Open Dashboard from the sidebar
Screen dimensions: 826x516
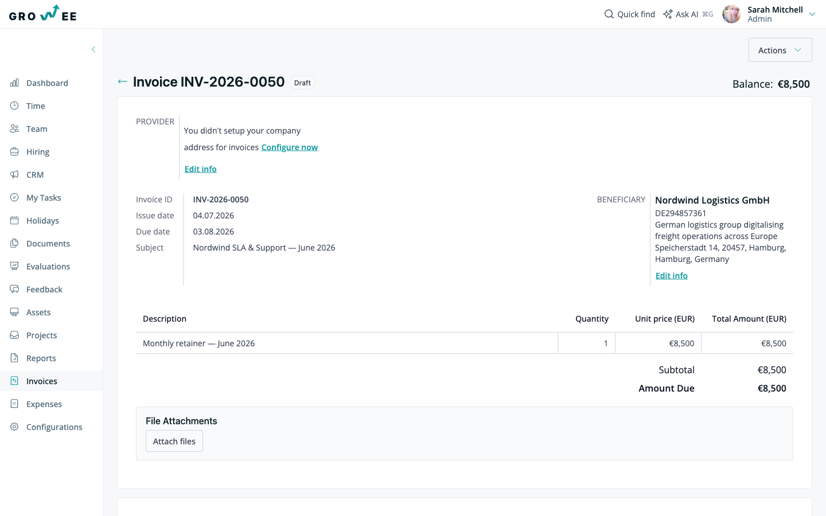point(52,83)
